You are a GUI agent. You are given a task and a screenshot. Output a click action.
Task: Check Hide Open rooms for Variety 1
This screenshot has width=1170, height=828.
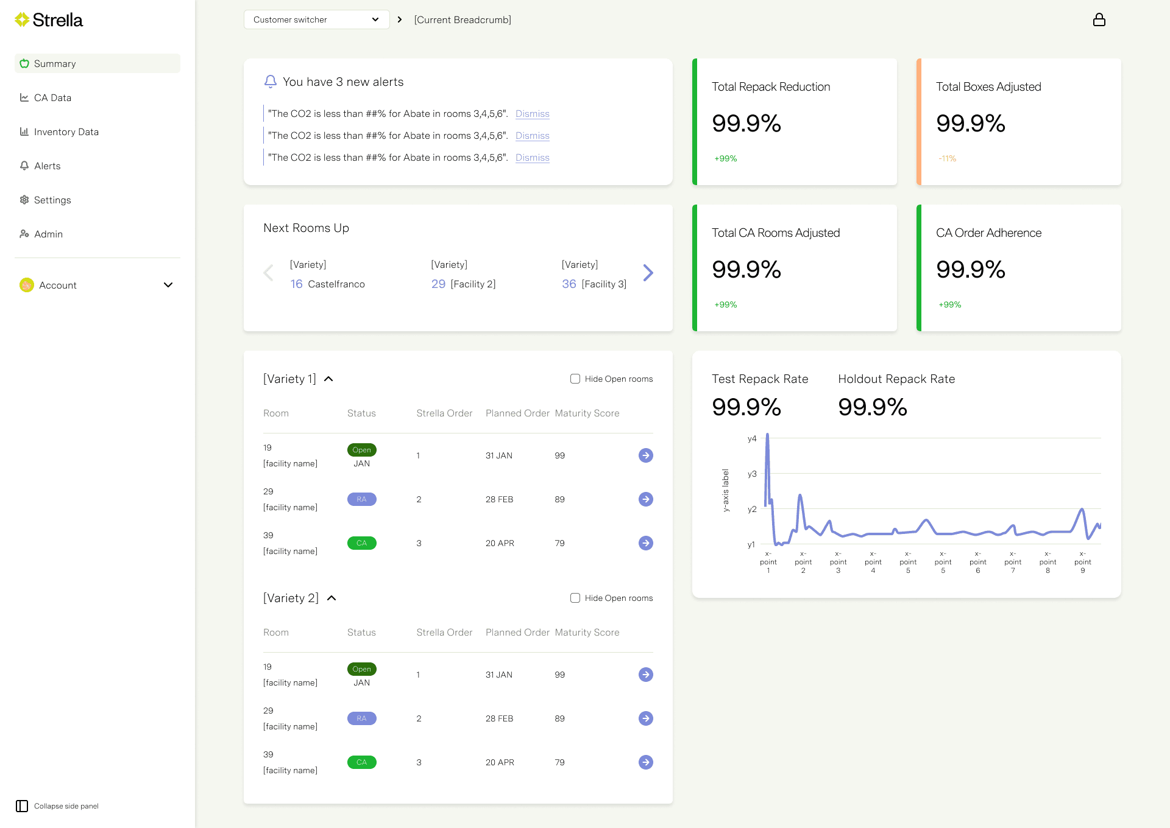click(575, 379)
